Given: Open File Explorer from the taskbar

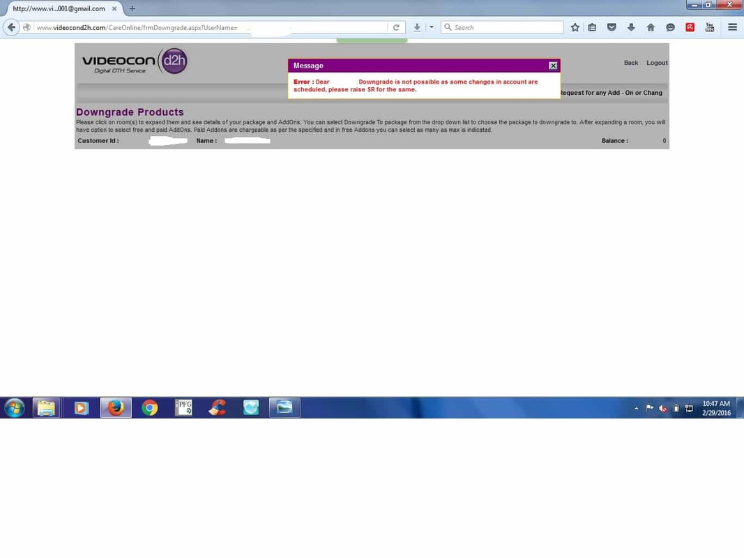Looking at the screenshot, I should (46, 408).
